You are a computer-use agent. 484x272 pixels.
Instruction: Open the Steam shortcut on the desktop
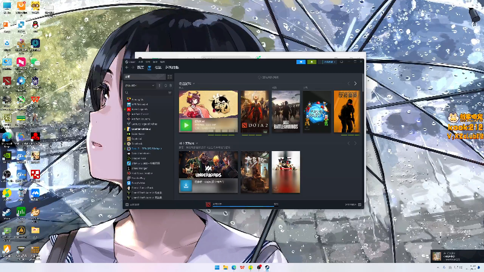tap(7, 213)
